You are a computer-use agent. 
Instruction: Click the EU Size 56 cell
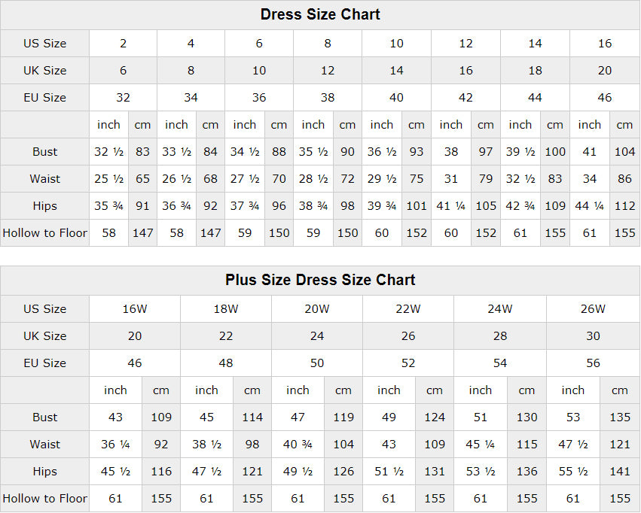coord(593,363)
